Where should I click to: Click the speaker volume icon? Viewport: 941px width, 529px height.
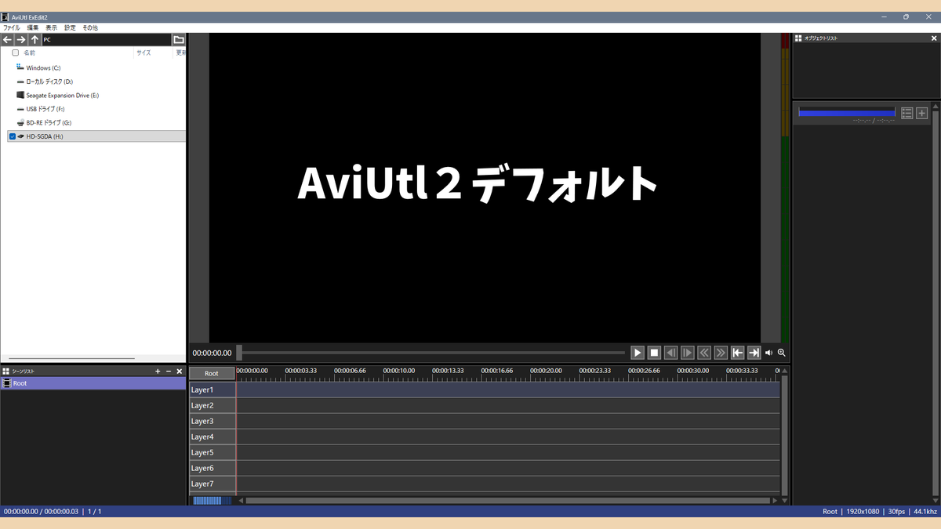768,353
